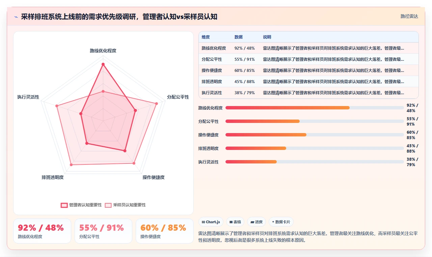Image resolution: width=432 pixels, height=257 pixels.
Task: Select the 分配公平性 table row
Action: pyautogui.click(x=308, y=59)
